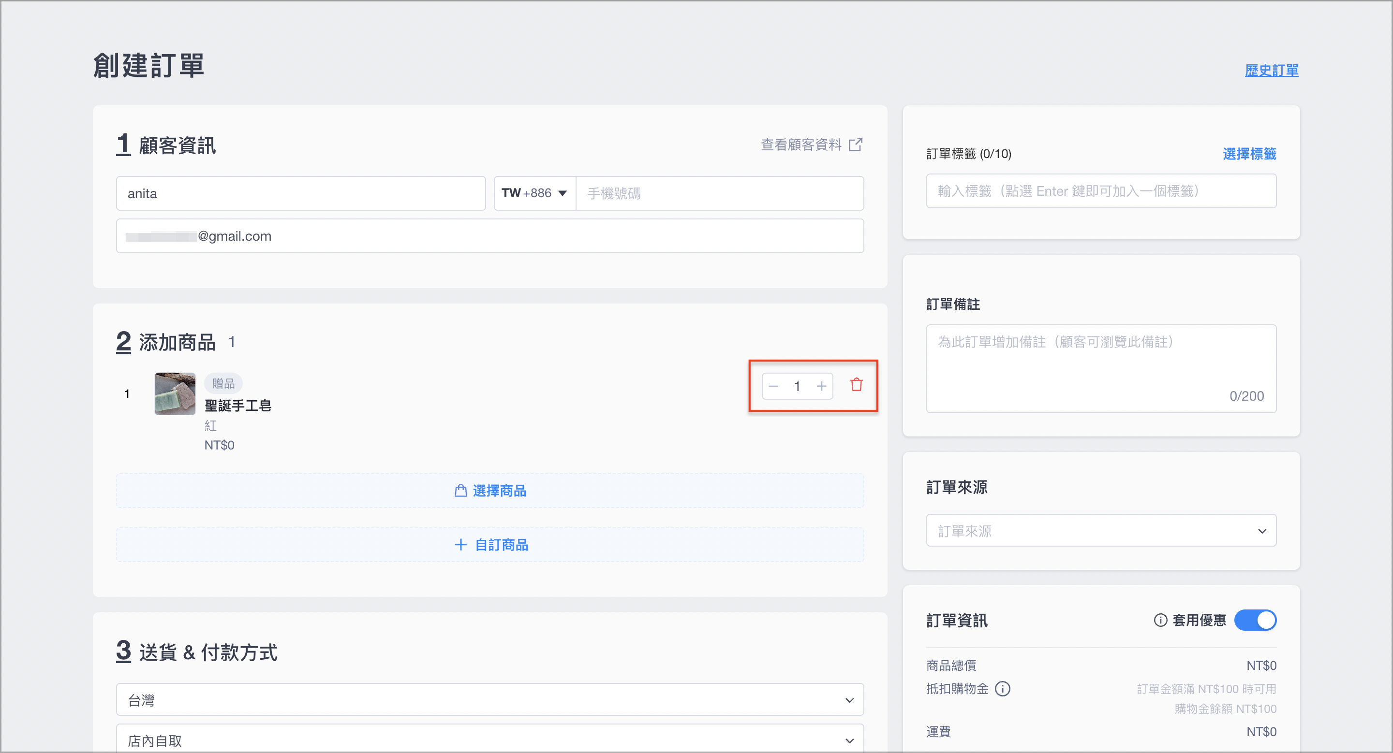Open customer profile external link icon
This screenshot has height=753, width=1393.
(x=855, y=145)
